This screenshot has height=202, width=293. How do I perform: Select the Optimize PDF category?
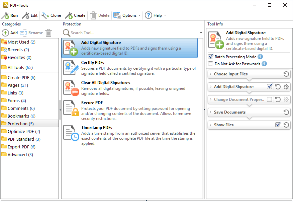point(29,131)
